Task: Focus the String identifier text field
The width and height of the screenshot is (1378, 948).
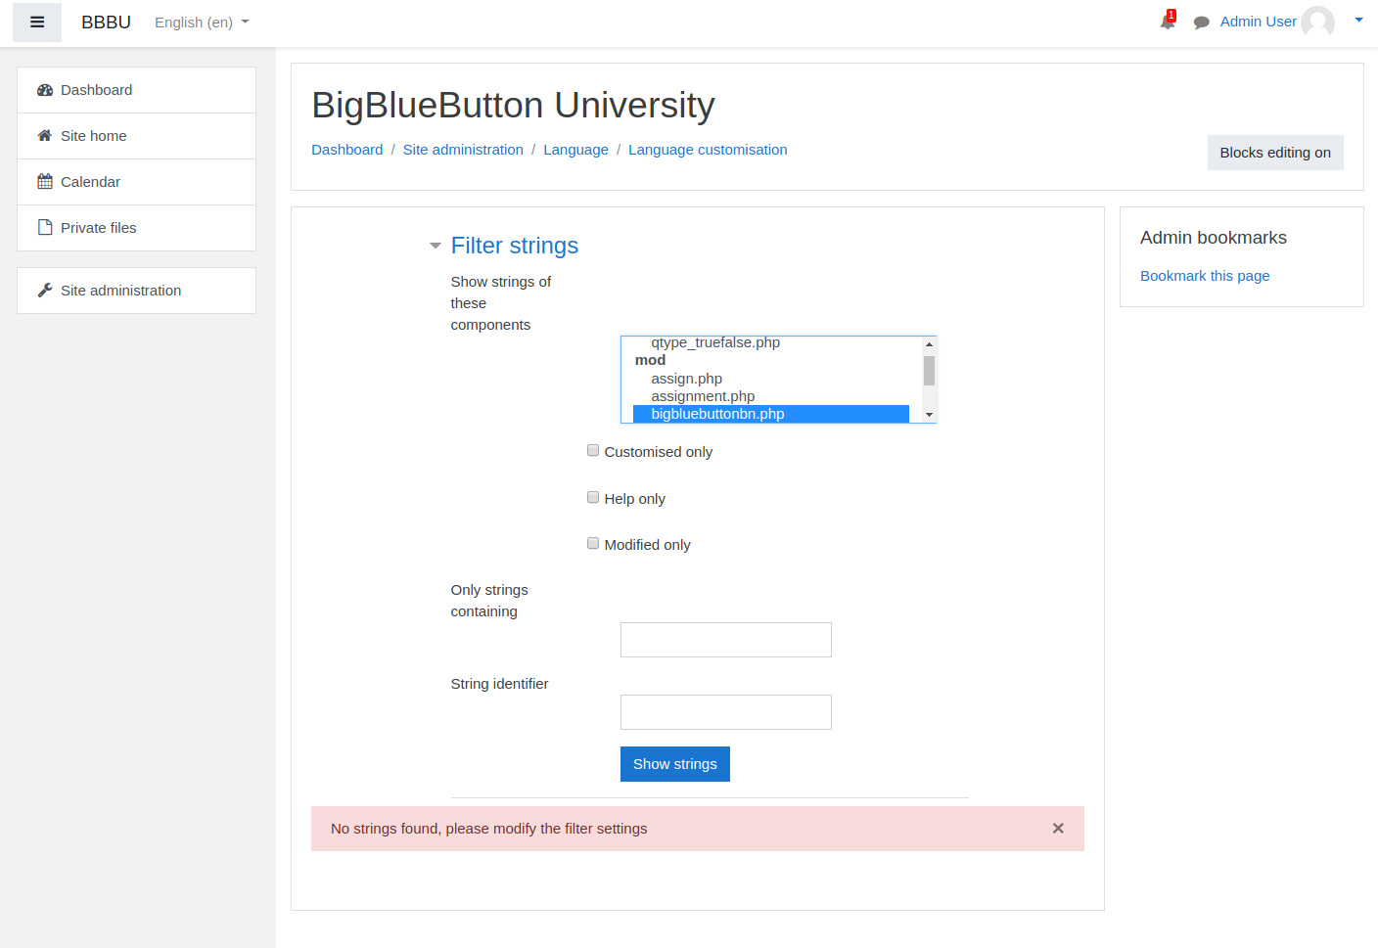Action: 726,712
